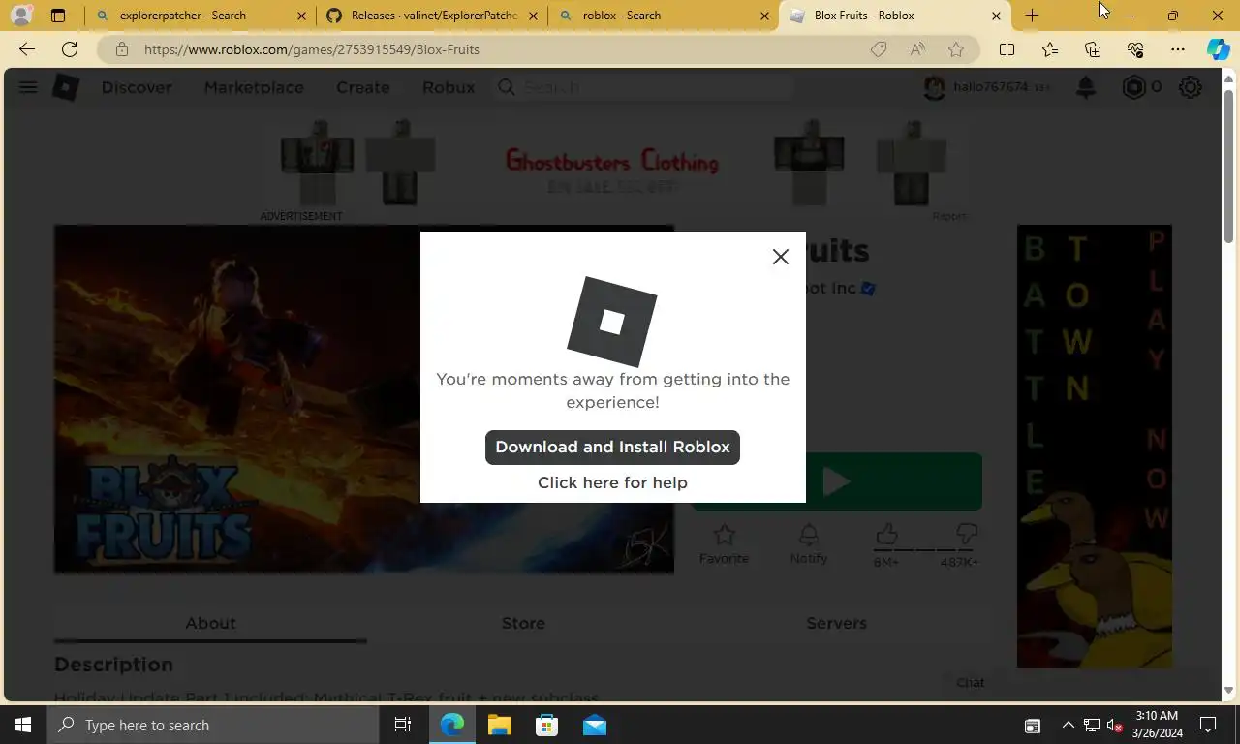Open the shopping coupon tag icon
The height and width of the screenshot is (744, 1240).
(879, 49)
